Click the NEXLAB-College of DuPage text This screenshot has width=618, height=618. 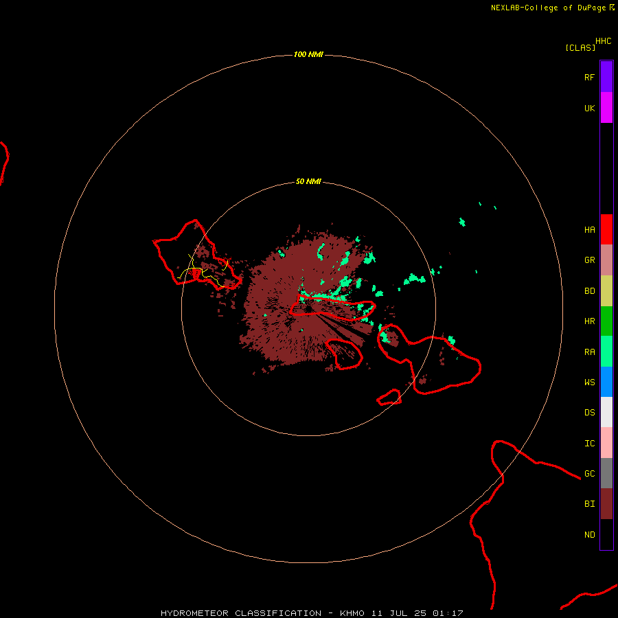pos(548,8)
